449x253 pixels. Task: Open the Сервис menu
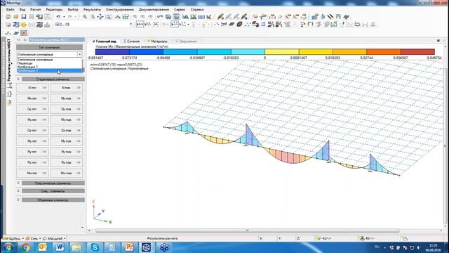(x=180, y=9)
